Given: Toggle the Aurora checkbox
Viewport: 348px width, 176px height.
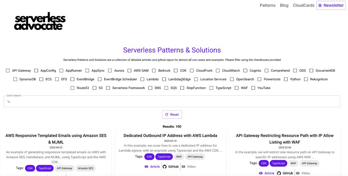Looking at the screenshot, I should tap(110, 70).
